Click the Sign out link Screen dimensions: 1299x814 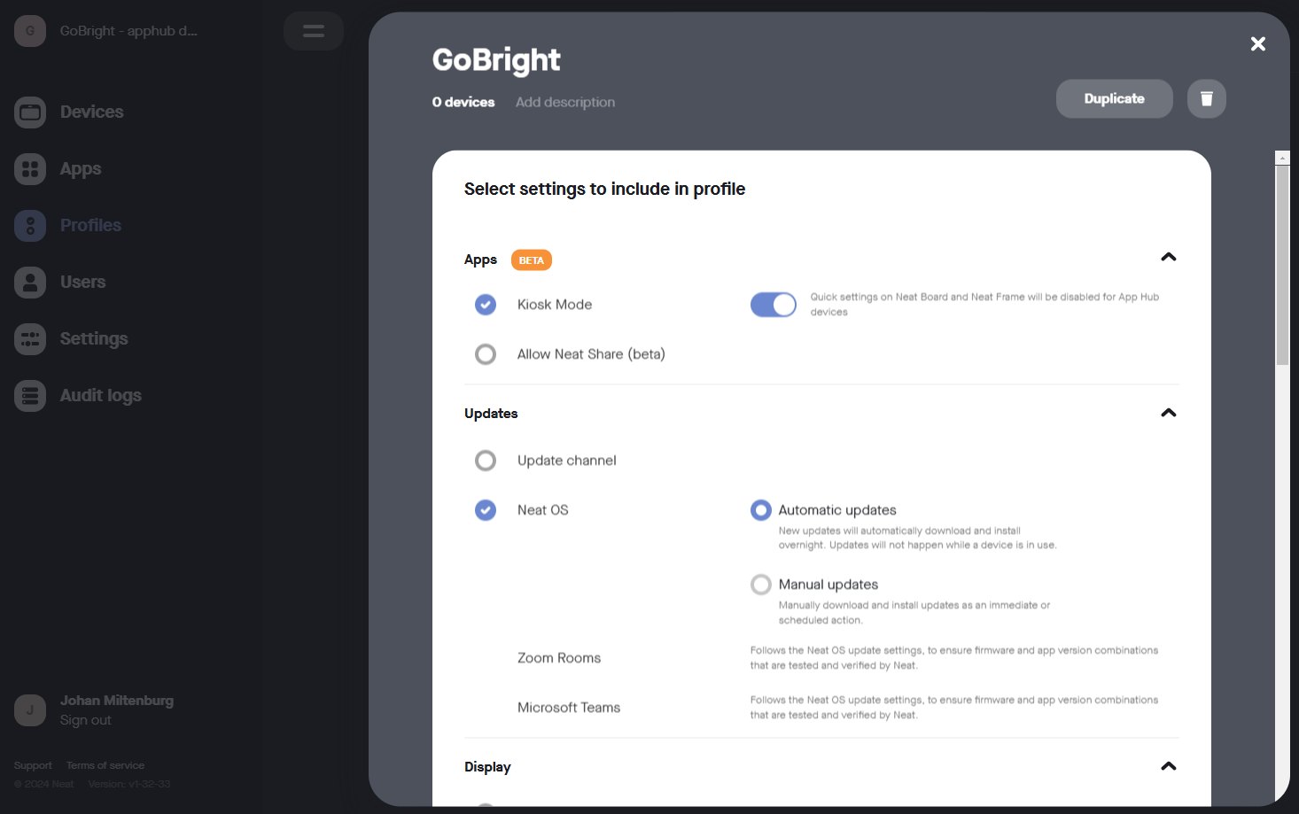[86, 720]
